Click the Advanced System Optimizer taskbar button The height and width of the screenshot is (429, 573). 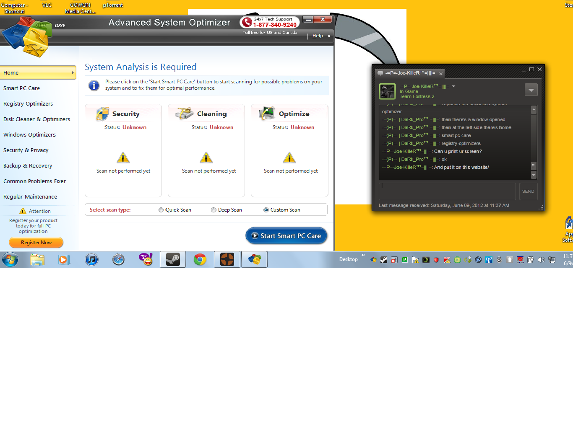tap(254, 260)
